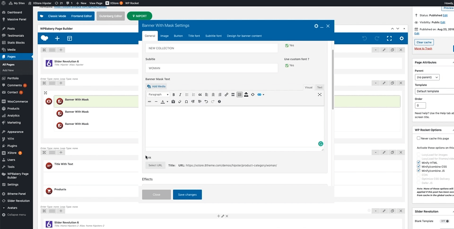Insert a blockquote in the text editor
Screen dimensions: 454x229
(x=200, y=95)
